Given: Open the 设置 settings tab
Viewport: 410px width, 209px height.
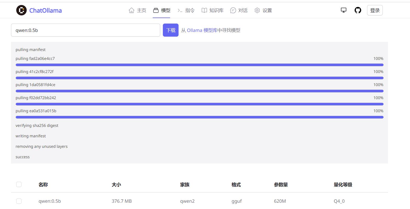Looking at the screenshot, I should pos(263,10).
